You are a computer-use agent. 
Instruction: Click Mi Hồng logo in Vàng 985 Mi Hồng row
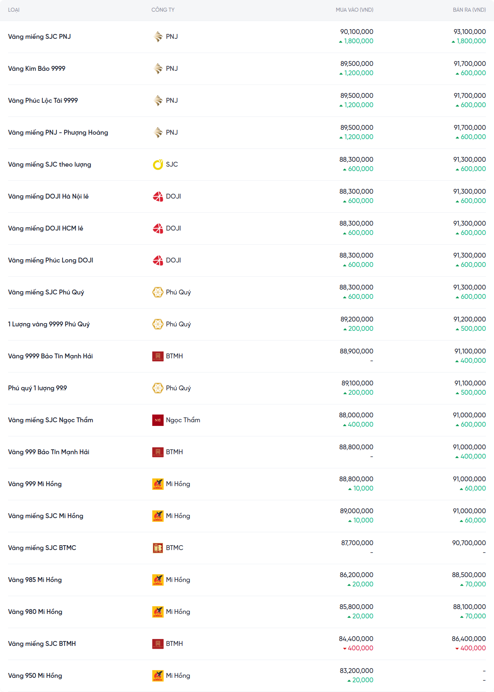158,580
